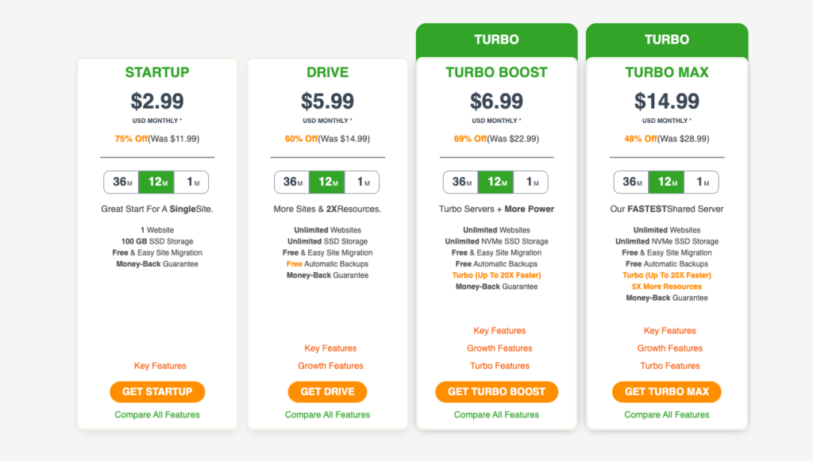The height and width of the screenshot is (461, 813).
Task: Expand Growth Features under Turbo Boost
Action: (500, 348)
